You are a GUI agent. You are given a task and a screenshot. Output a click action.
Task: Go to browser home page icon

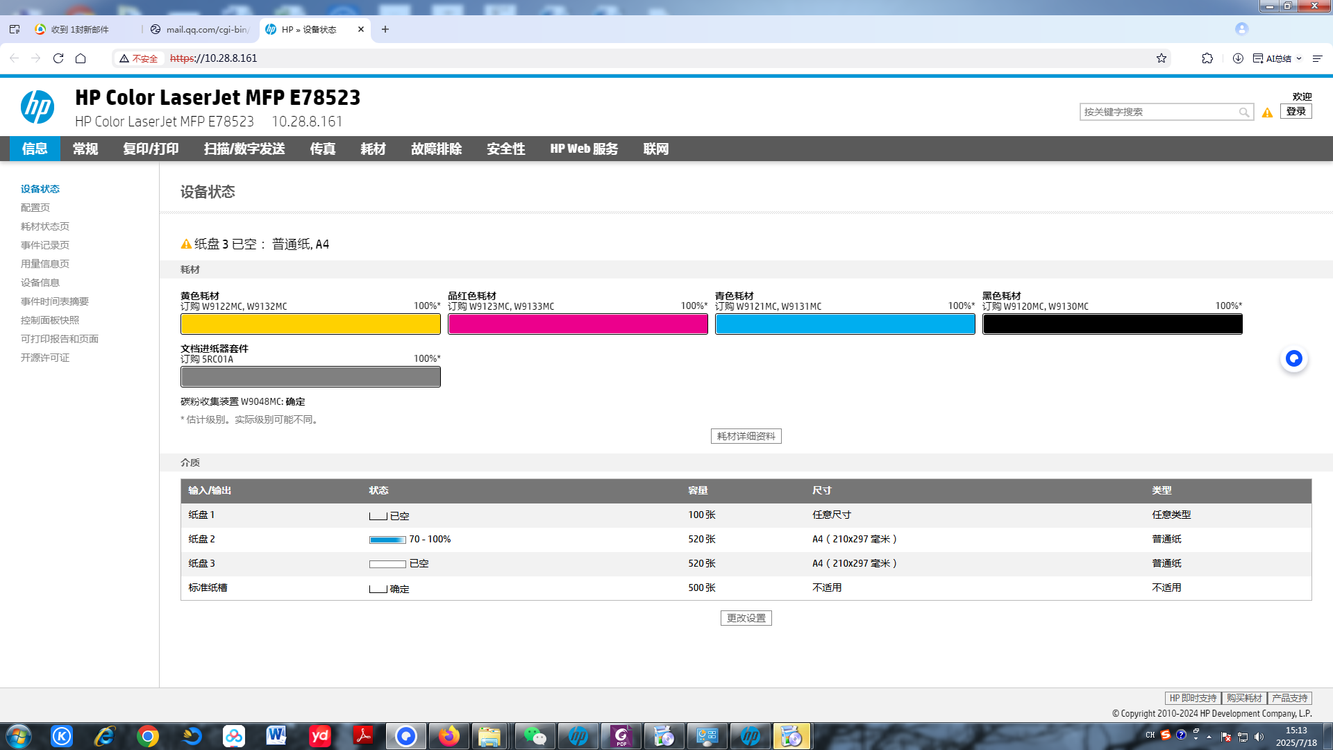[x=81, y=58]
